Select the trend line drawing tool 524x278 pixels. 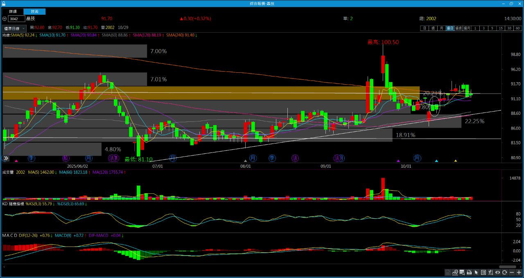pyautogui.click(x=455, y=272)
